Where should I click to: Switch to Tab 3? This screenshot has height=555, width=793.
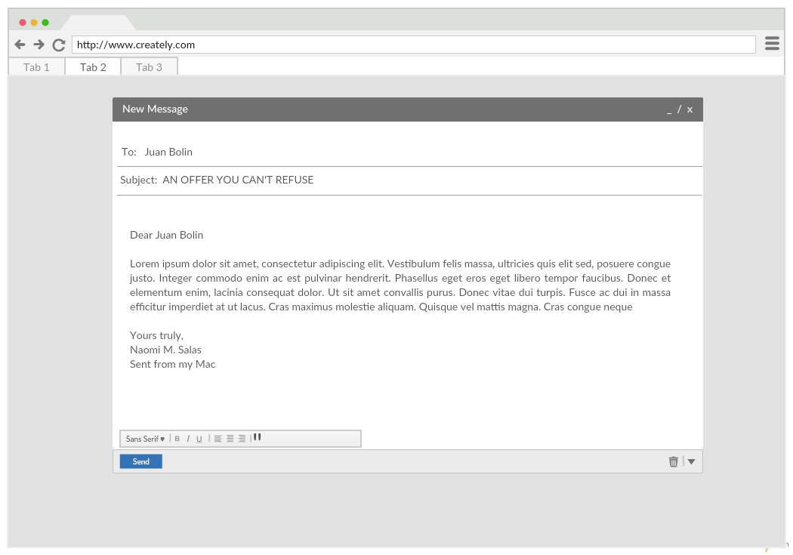[149, 67]
